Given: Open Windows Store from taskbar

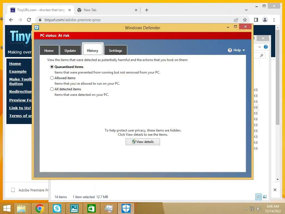Looking at the screenshot, I should point(91,208).
